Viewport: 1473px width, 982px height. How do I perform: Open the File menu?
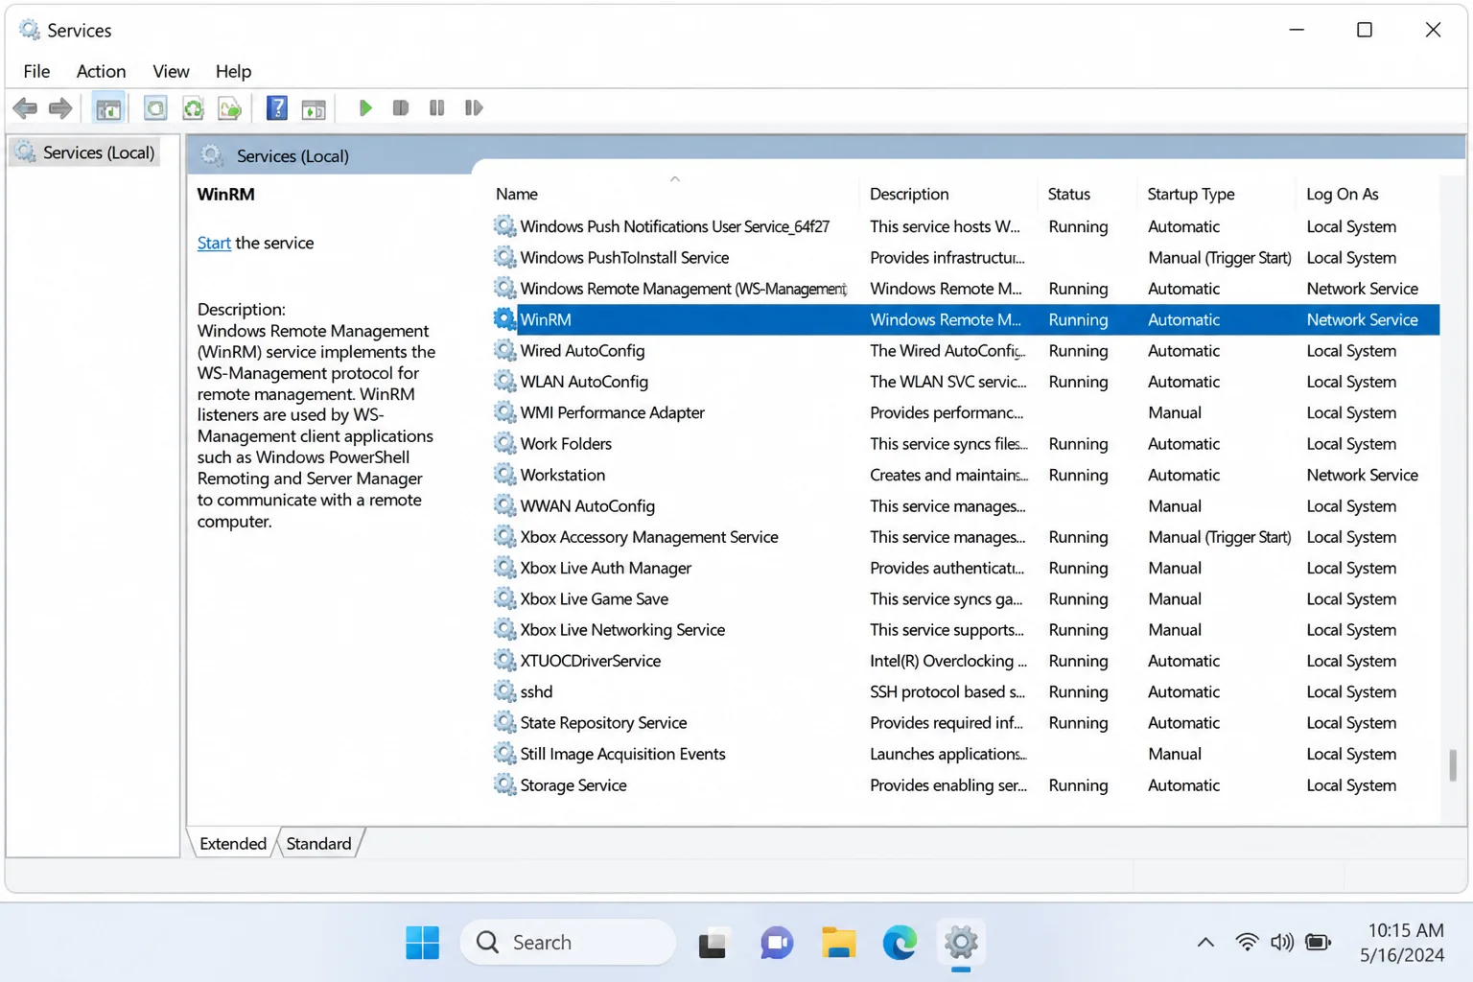pyautogui.click(x=36, y=71)
